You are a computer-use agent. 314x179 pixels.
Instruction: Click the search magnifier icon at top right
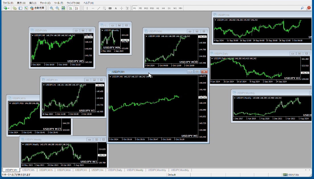tap(302, 8)
